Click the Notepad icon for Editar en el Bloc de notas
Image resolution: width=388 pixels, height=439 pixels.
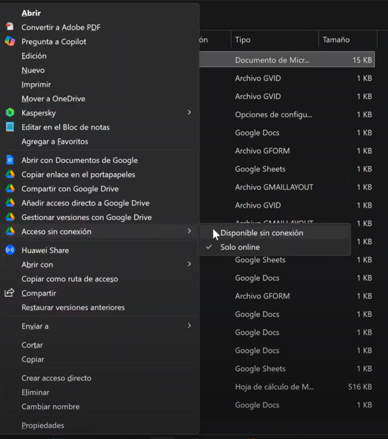(x=9, y=127)
